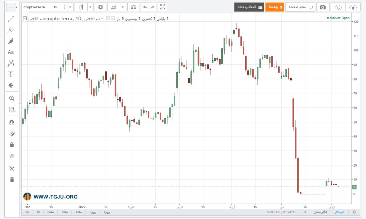Open the indicators chart icon
The image size is (366, 219).
click(114, 7)
